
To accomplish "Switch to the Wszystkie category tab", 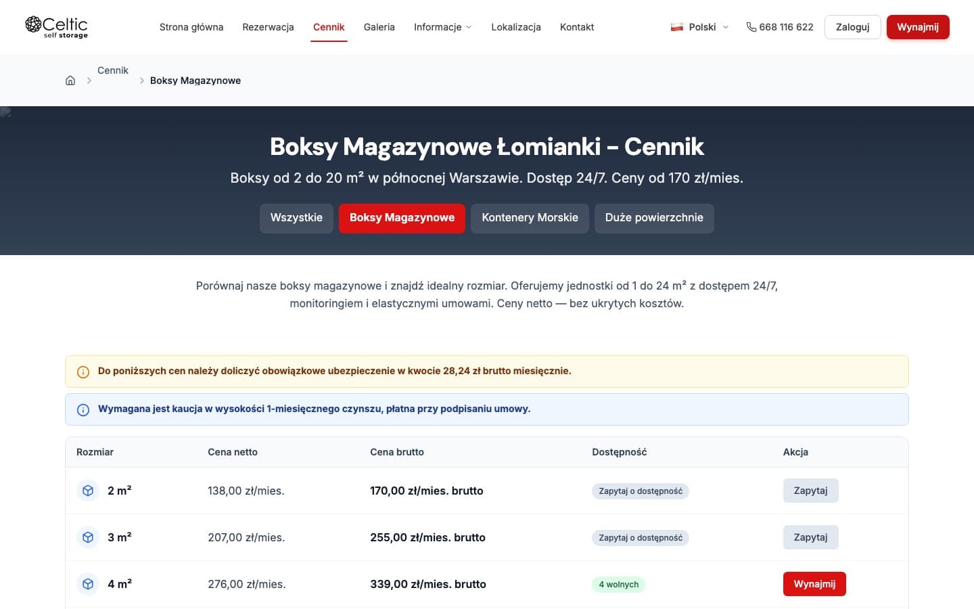I will point(296,218).
